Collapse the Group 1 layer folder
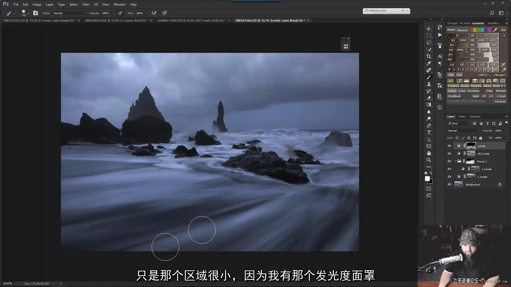 click(x=455, y=161)
